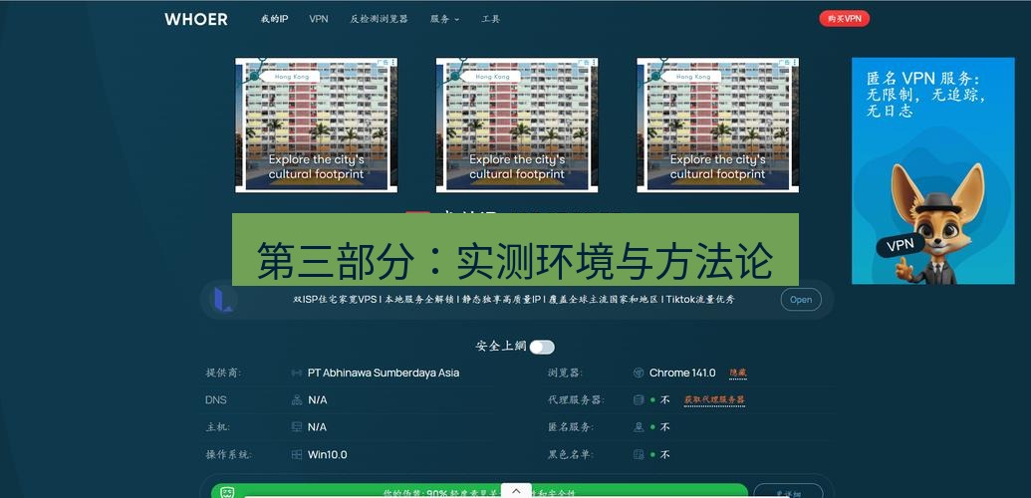Open the 工具 nav item
The height and width of the screenshot is (498, 1031).
pyautogui.click(x=490, y=19)
